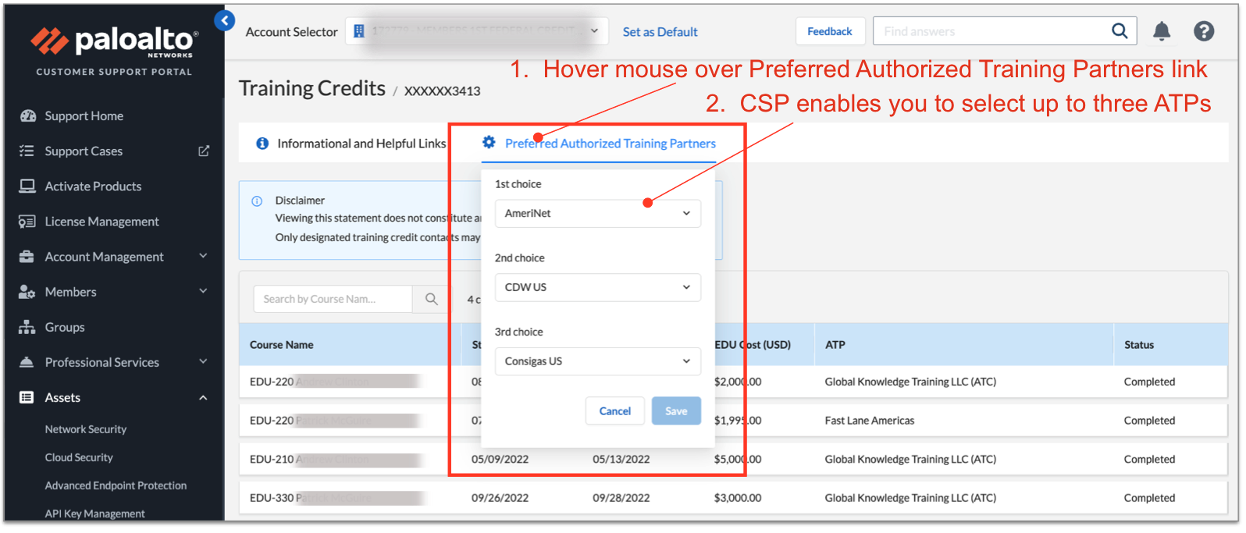Screen dimensions: 1246x533
Task: Open the 3rd choice Consigas US dropdown
Action: coord(598,362)
